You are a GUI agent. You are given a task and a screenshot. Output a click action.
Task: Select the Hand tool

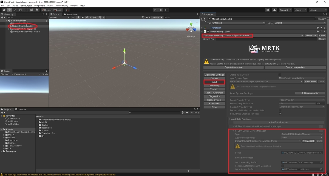tap(4, 10)
